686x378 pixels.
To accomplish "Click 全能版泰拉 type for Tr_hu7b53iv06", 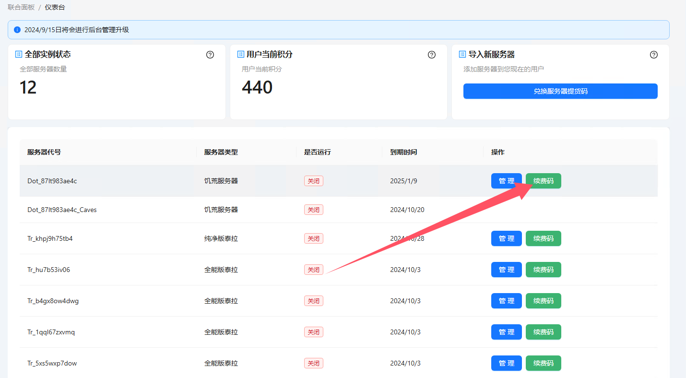I will tap(221, 270).
